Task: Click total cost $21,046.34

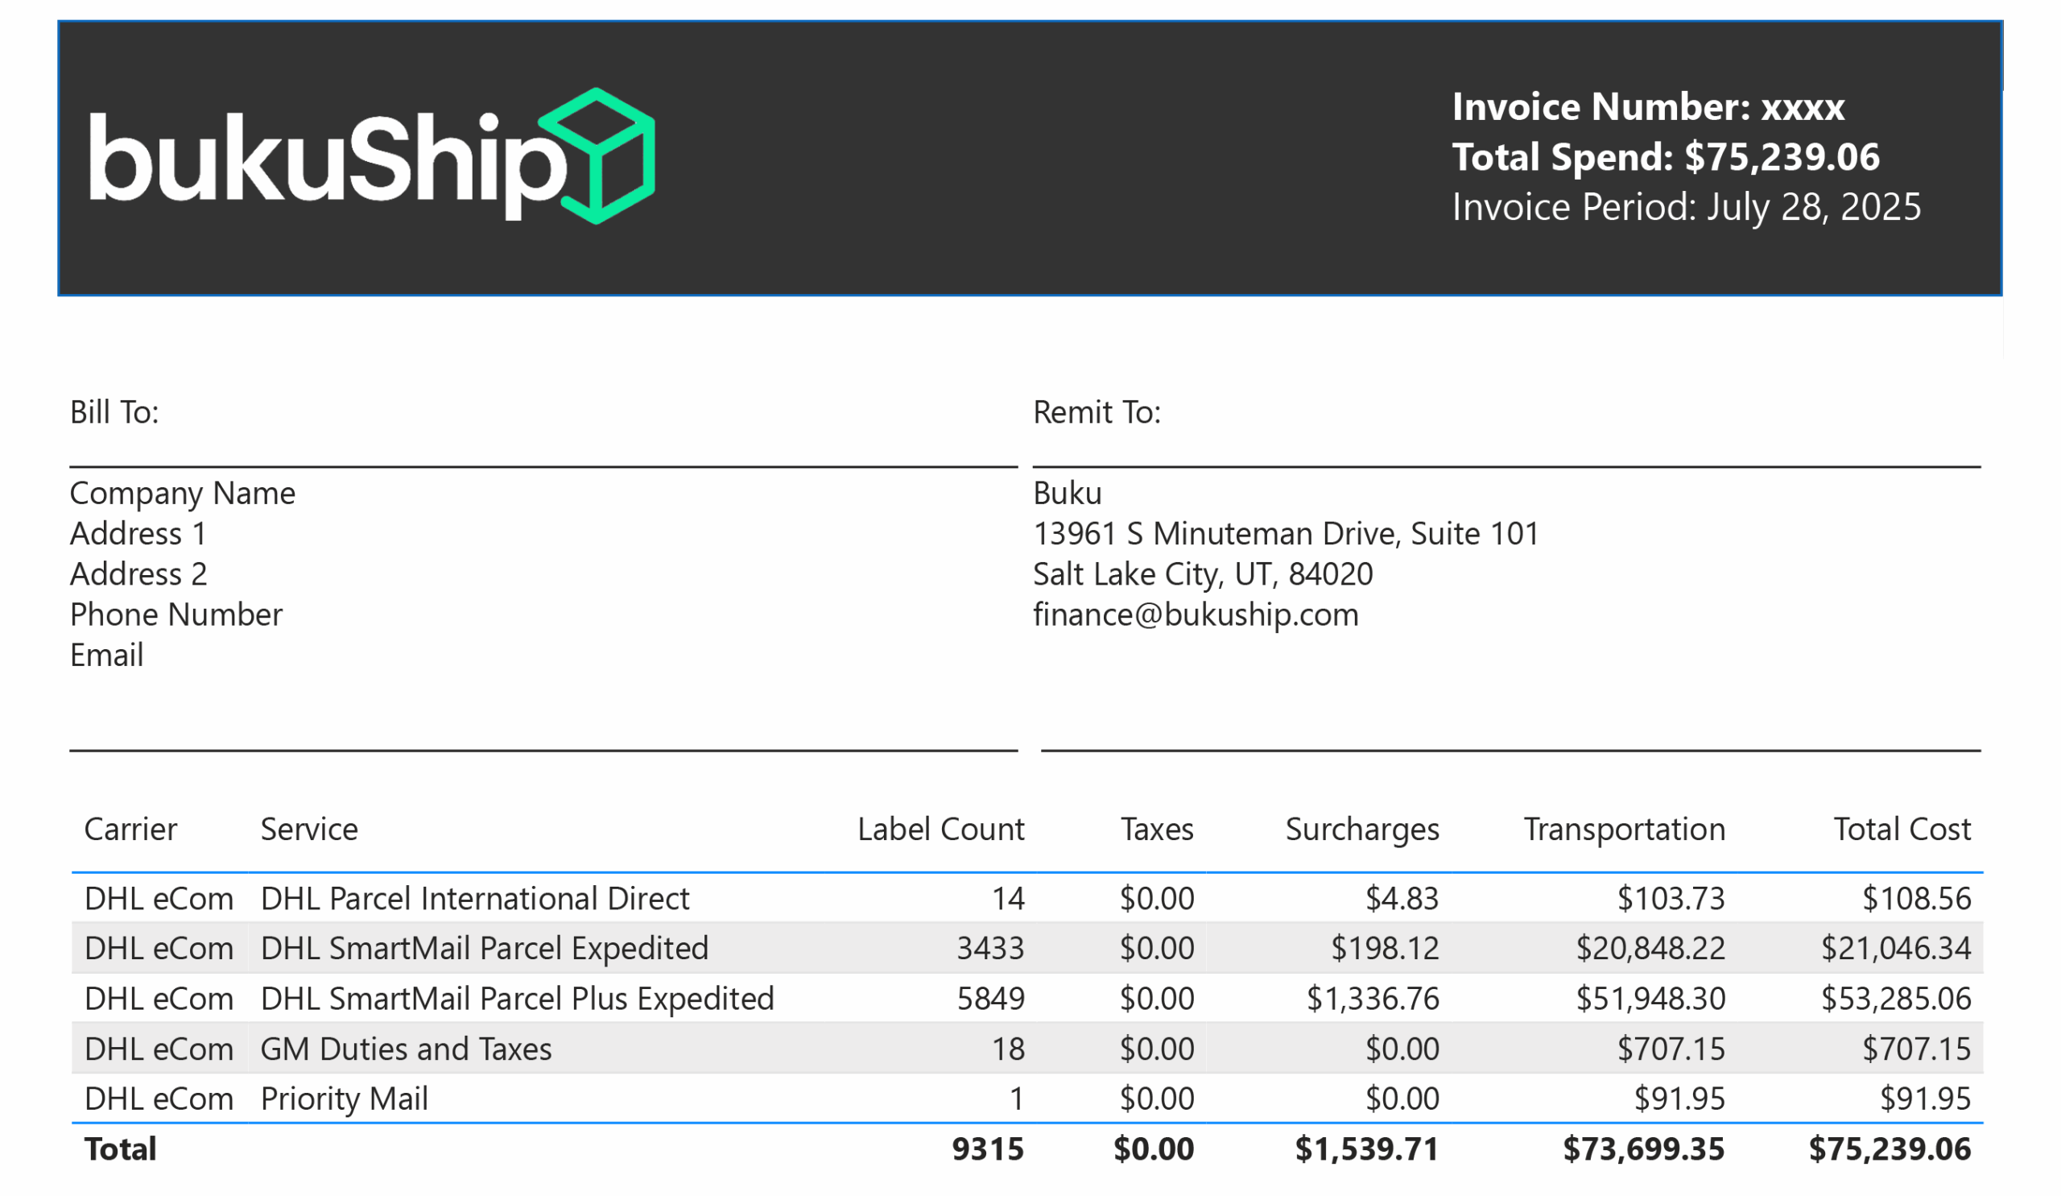Action: click(x=1896, y=949)
